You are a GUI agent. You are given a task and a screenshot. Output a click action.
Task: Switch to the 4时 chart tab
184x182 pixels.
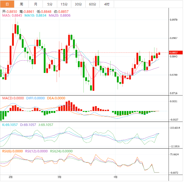tap(107, 4)
